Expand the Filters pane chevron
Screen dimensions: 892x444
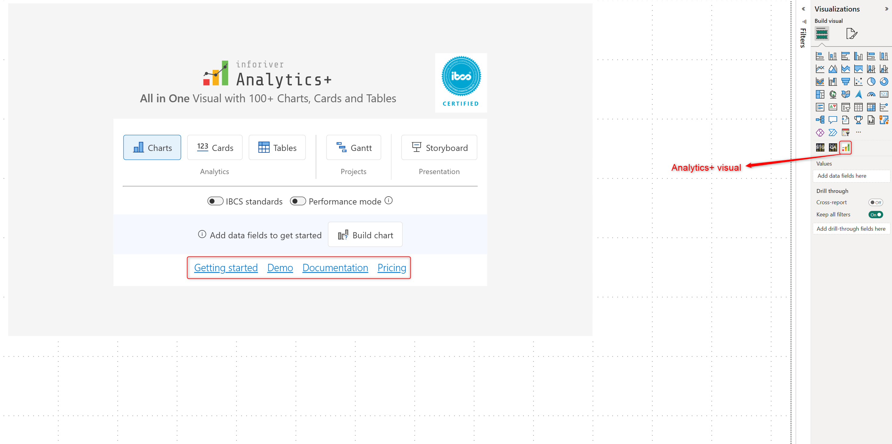[x=803, y=9]
